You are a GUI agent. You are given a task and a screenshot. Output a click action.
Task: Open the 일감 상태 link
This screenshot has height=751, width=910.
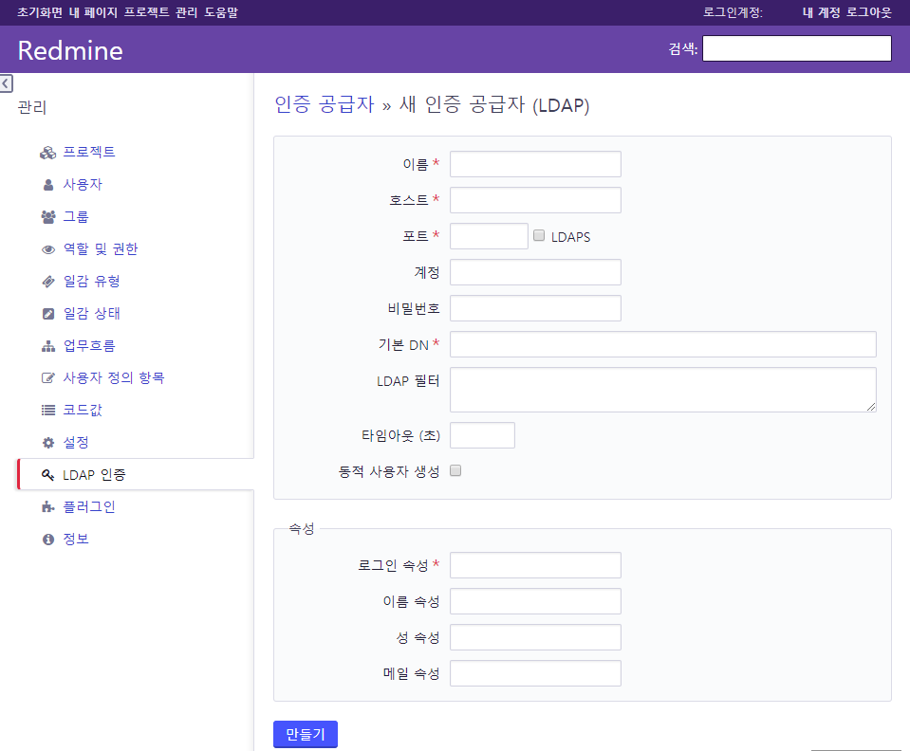coord(92,314)
